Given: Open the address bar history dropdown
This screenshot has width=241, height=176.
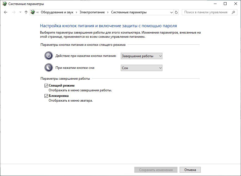Looking at the screenshot, I should click(172, 12).
